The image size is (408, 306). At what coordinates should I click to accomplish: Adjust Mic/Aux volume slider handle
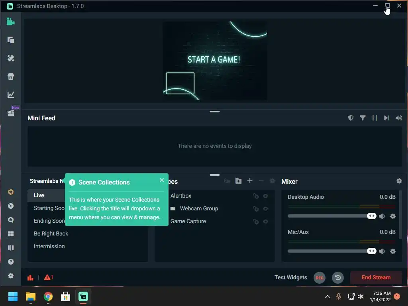(x=372, y=251)
